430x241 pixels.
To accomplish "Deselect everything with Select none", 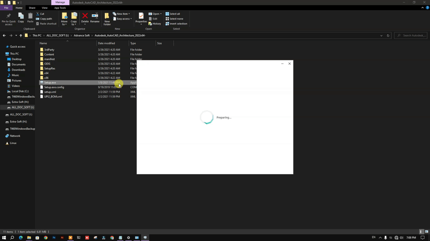I will pos(176,19).
